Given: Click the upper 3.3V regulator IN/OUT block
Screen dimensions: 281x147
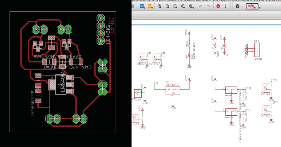Looking at the screenshot, I should (231, 90).
